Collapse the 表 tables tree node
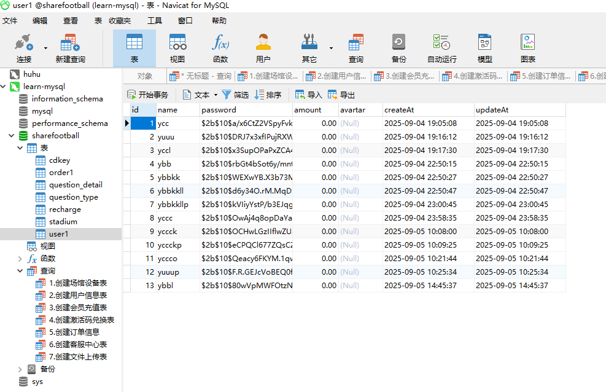606x392 pixels. [20, 147]
